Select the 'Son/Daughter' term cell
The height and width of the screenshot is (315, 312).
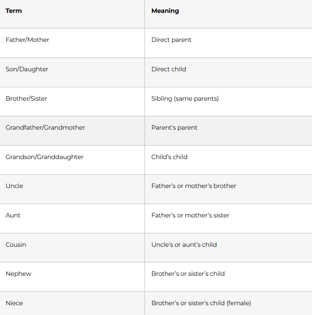click(27, 69)
